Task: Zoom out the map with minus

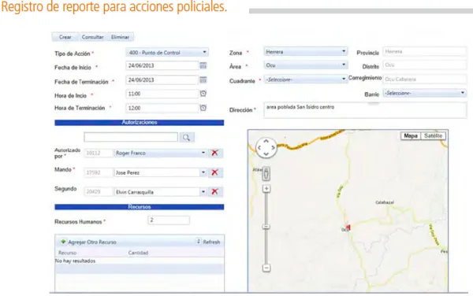Action: 266,268
